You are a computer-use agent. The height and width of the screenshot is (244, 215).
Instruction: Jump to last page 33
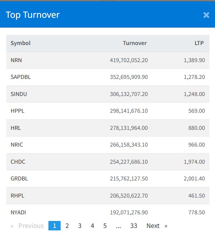133,226
